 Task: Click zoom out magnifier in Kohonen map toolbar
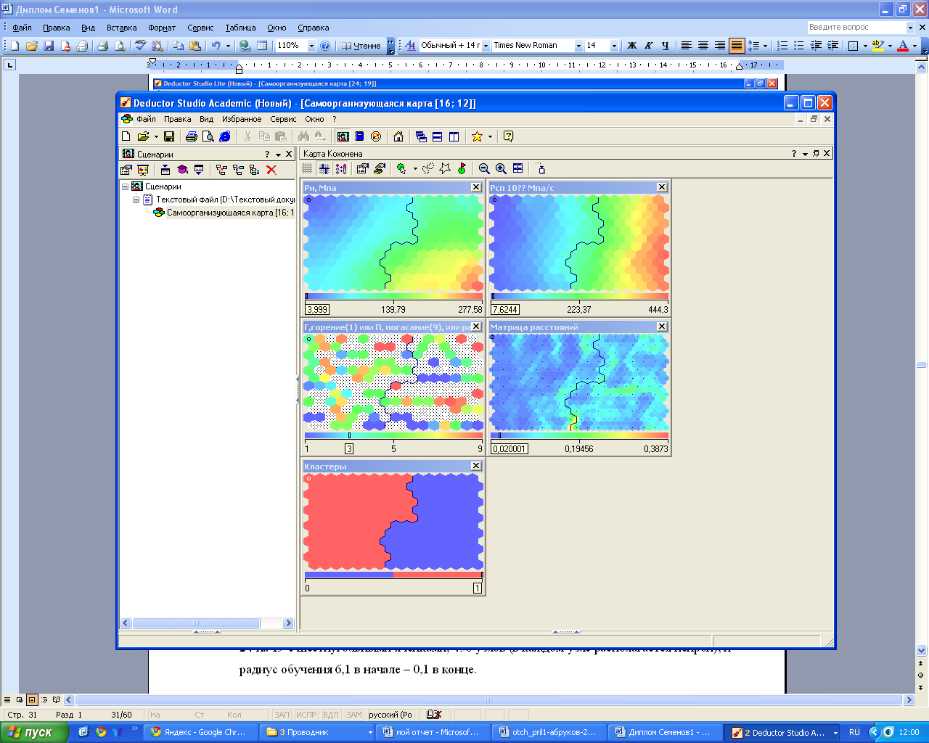pos(484,168)
